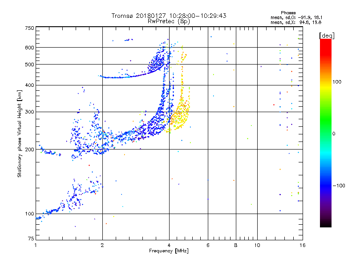Click the '100' colorbar tick label
Screen dimensions: 356x267
point(337,82)
